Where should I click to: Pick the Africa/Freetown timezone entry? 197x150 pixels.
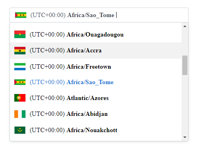(x=96, y=67)
